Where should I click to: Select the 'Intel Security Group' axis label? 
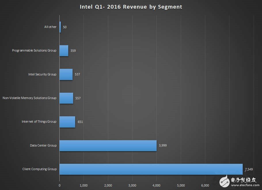(x=42, y=74)
